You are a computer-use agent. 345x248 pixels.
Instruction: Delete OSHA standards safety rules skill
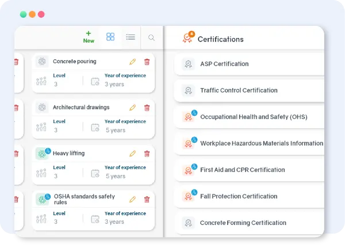click(147, 199)
